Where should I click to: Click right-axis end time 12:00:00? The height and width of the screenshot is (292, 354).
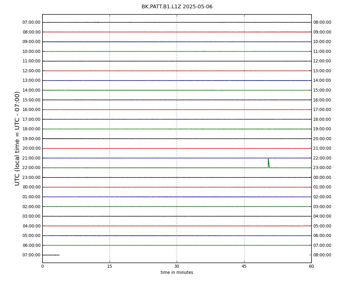coord(322,61)
